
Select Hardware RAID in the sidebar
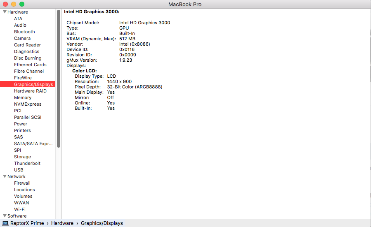pos(30,91)
